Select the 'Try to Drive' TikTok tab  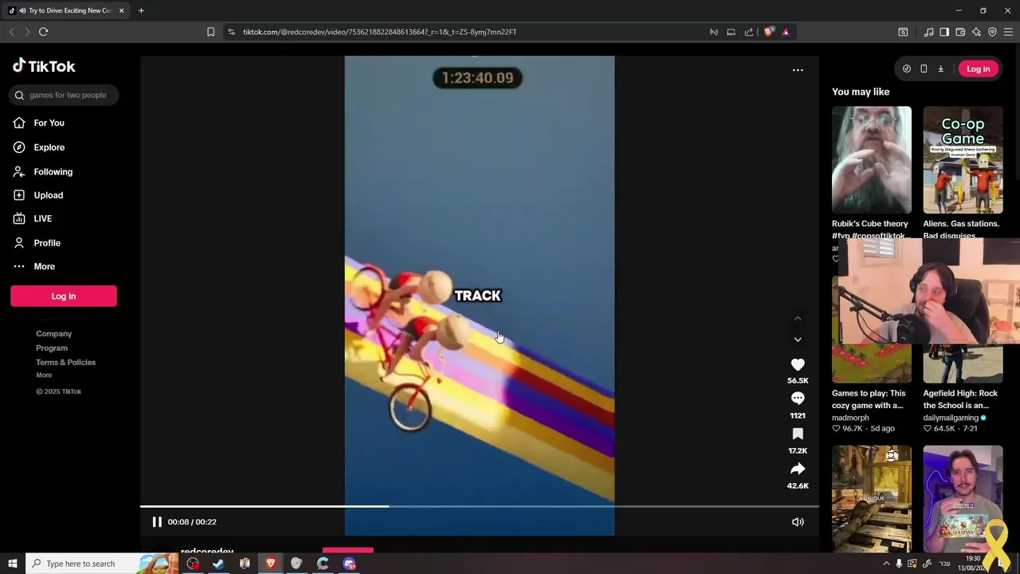[x=67, y=10]
